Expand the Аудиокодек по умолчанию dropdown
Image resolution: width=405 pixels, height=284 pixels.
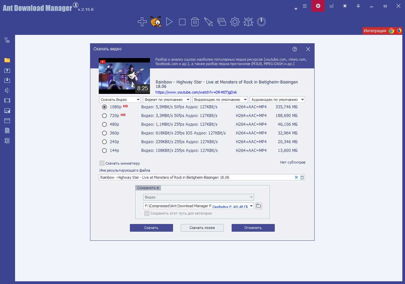[x=277, y=100]
